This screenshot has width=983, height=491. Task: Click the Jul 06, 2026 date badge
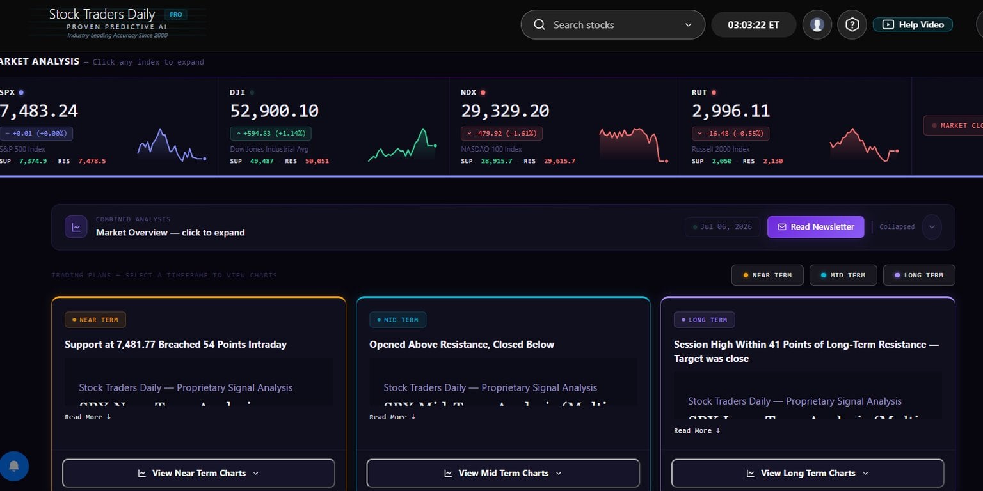[x=723, y=227]
